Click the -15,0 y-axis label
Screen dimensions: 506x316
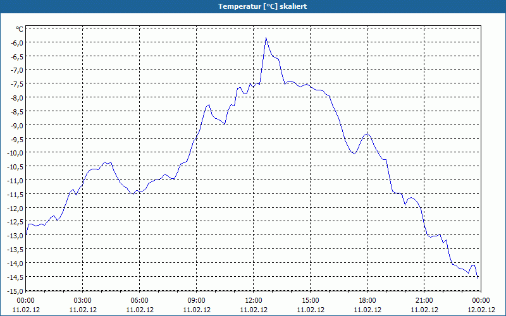16,291
